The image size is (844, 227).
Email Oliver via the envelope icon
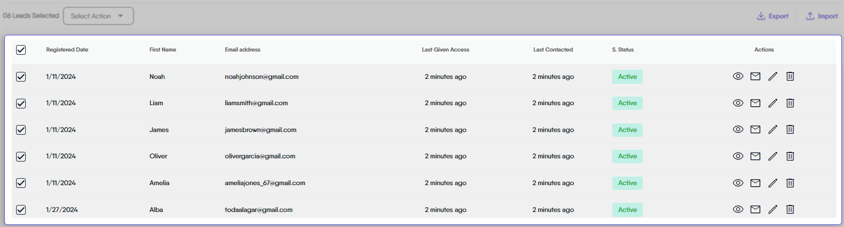pos(755,156)
